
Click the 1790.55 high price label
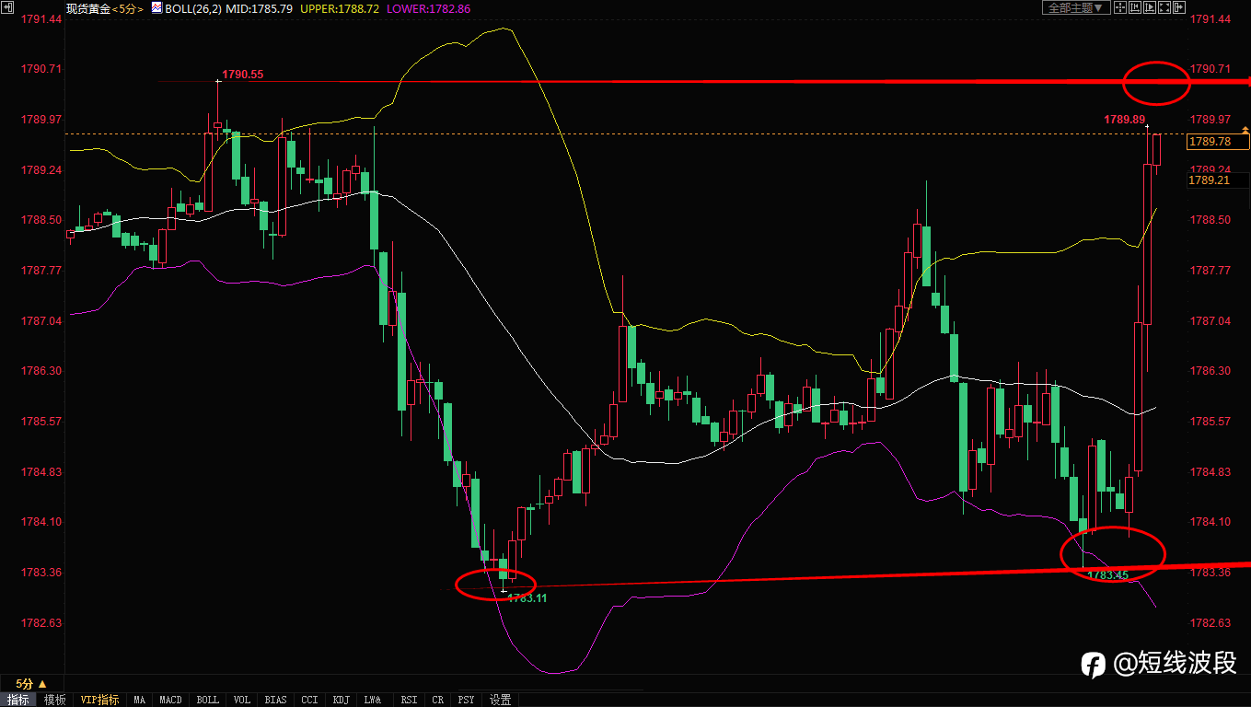click(243, 75)
